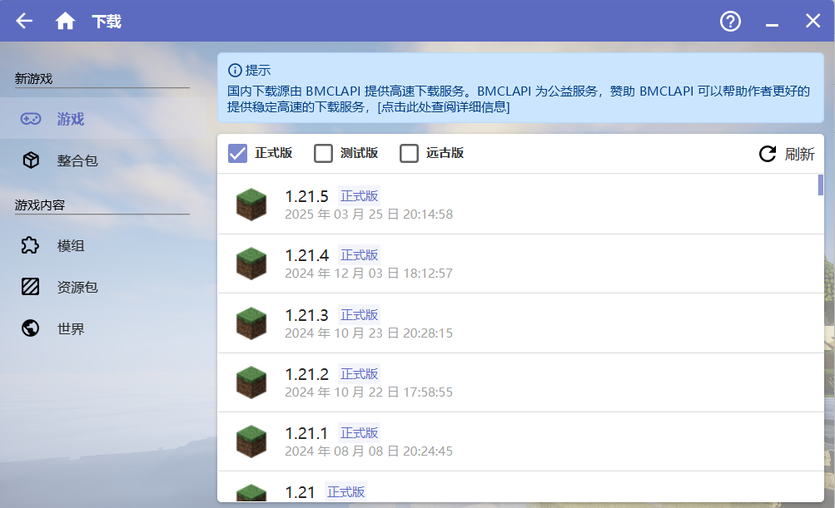
Task: Click the 下载 title in header
Action: [x=107, y=22]
